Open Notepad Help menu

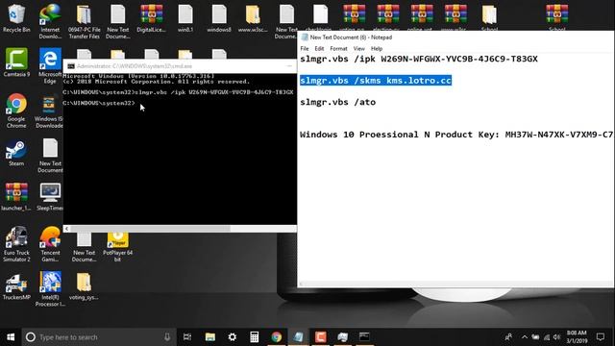pos(377,49)
